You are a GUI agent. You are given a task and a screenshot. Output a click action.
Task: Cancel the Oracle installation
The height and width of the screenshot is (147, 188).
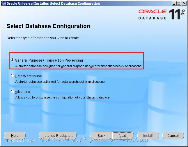pyautogui.click(x=173, y=135)
